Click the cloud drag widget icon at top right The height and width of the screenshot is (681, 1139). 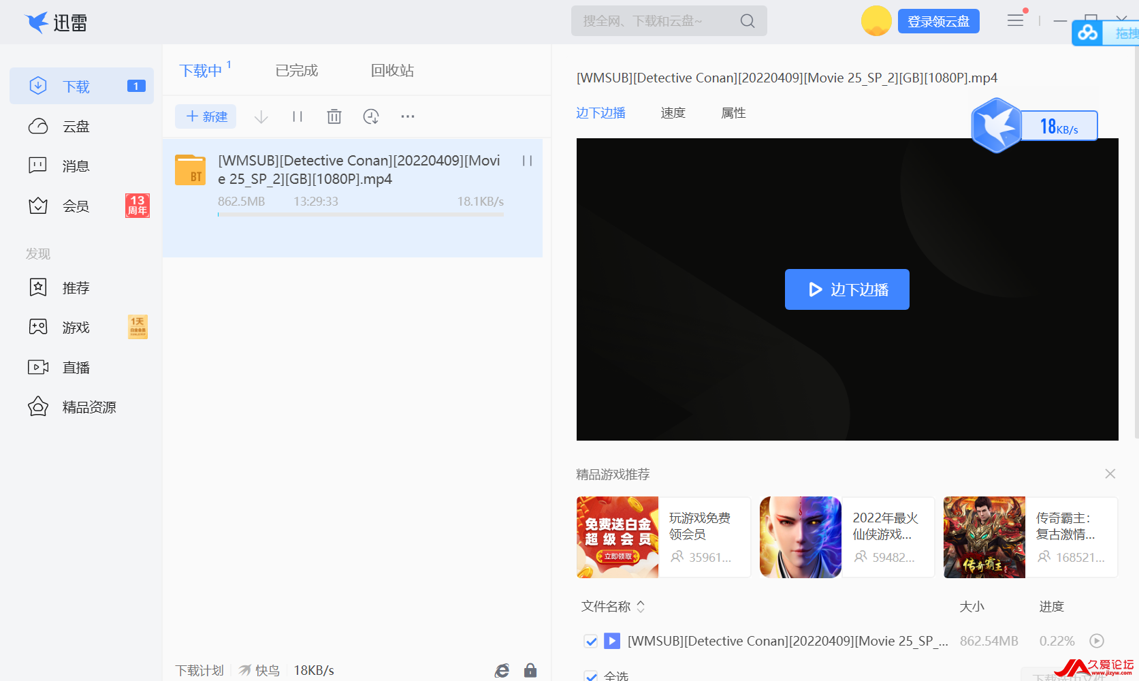pyautogui.click(x=1088, y=33)
